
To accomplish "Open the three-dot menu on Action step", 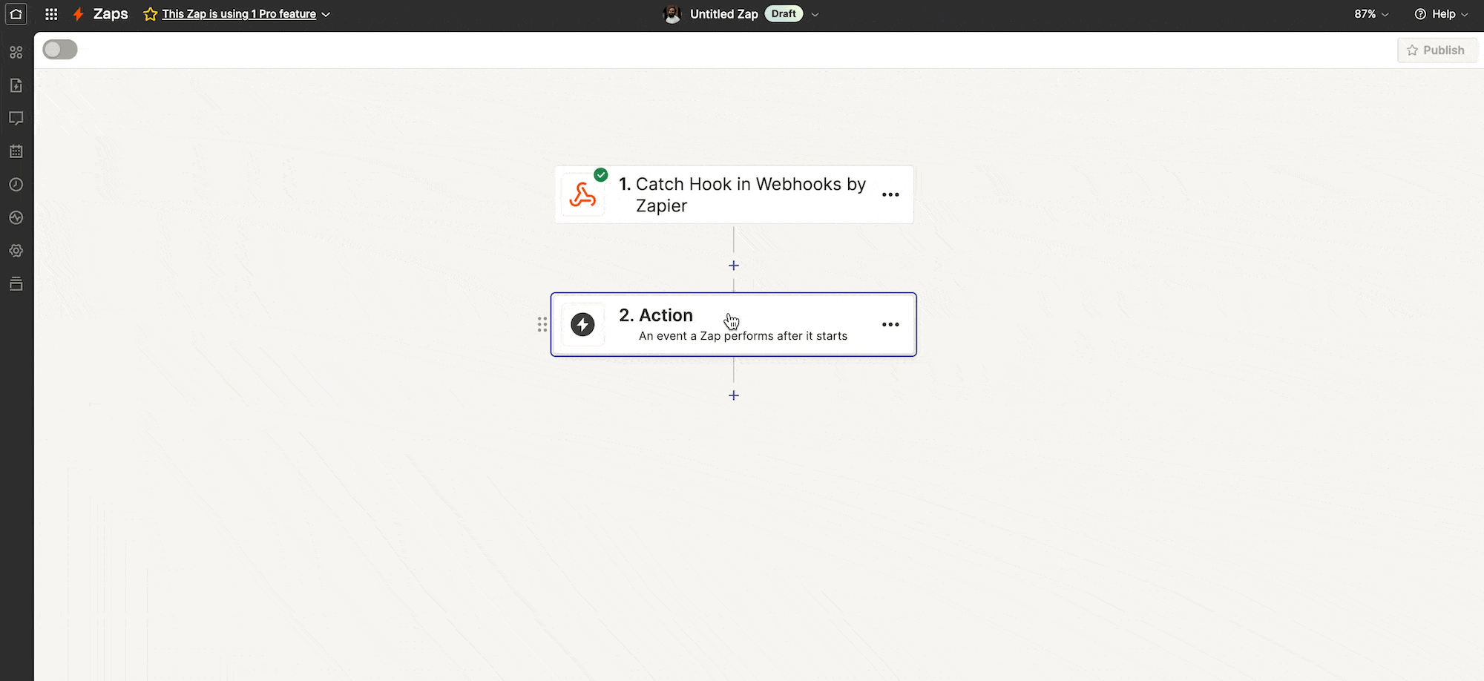I will click(890, 325).
